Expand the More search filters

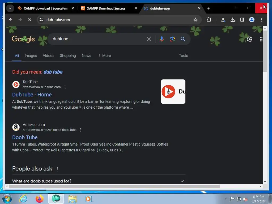[105, 56]
